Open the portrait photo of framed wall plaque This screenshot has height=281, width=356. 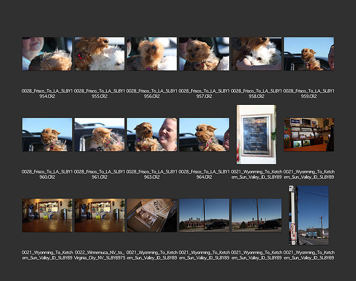tap(256, 134)
